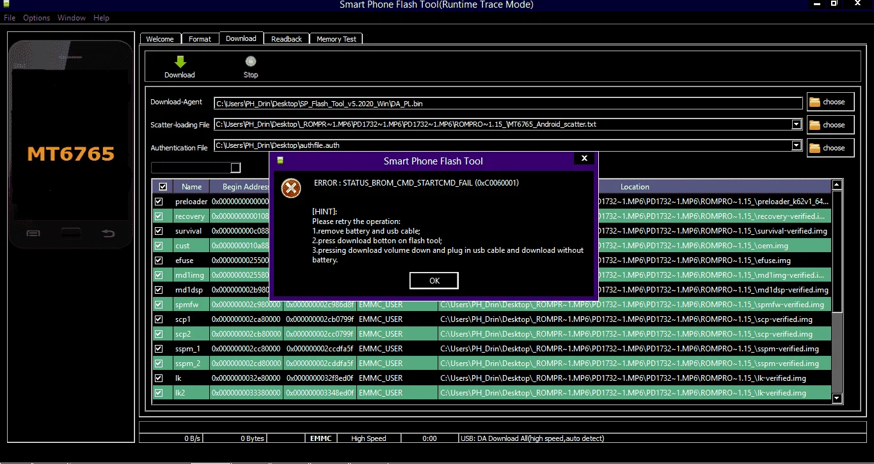
Task: Uncheck the cust partition checkbox
Action: [159, 246]
